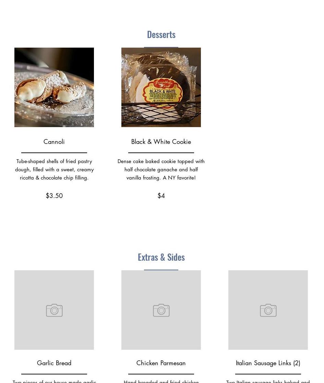Click the Desserts section heading
This screenshot has width=324, height=383.
click(161, 35)
